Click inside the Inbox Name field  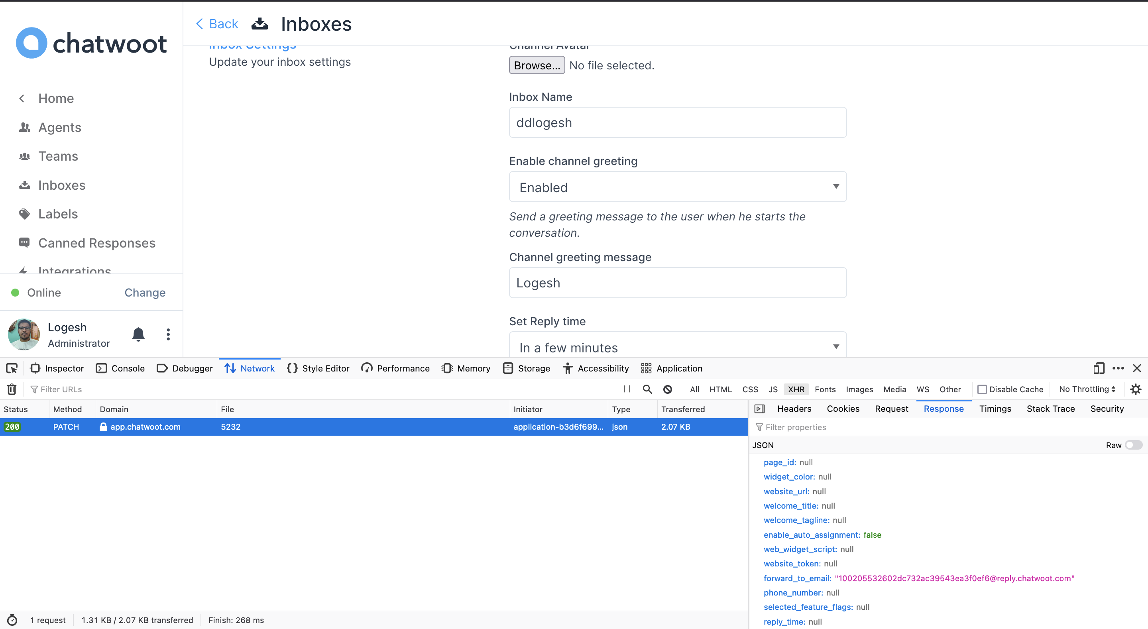tap(677, 122)
